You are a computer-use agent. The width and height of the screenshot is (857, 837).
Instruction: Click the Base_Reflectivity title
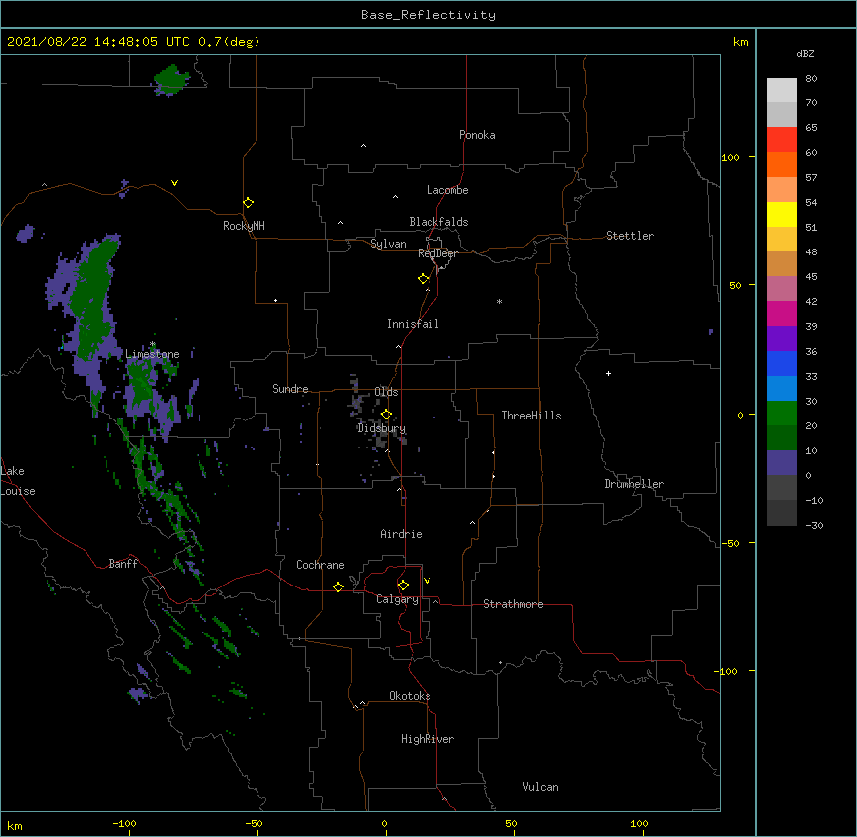428,15
